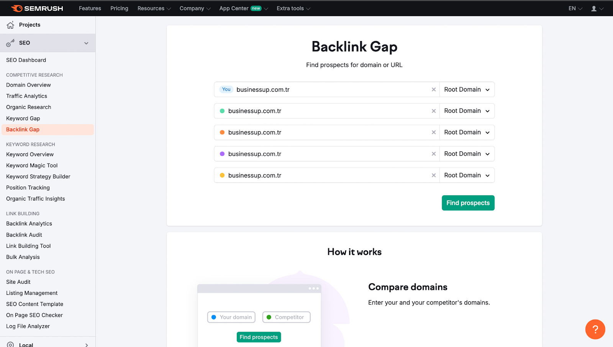613x347 pixels.
Task: Click the purple competitor color dot
Action: [222, 154]
